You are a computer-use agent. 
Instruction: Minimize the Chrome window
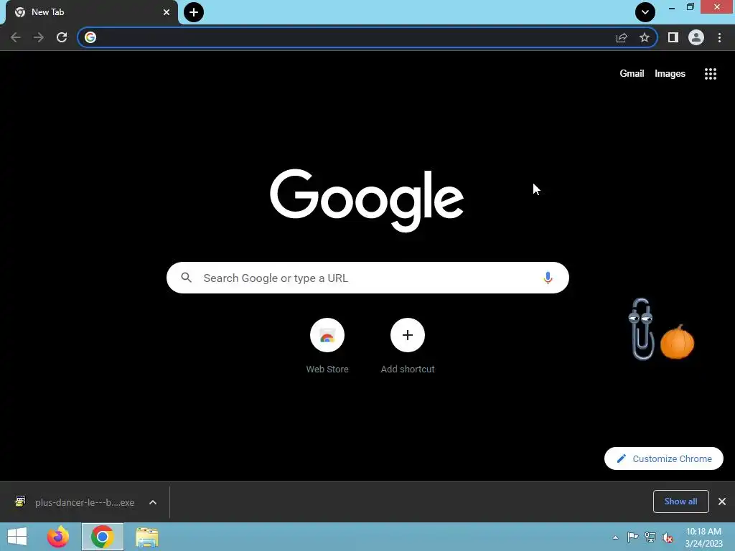(671, 7)
